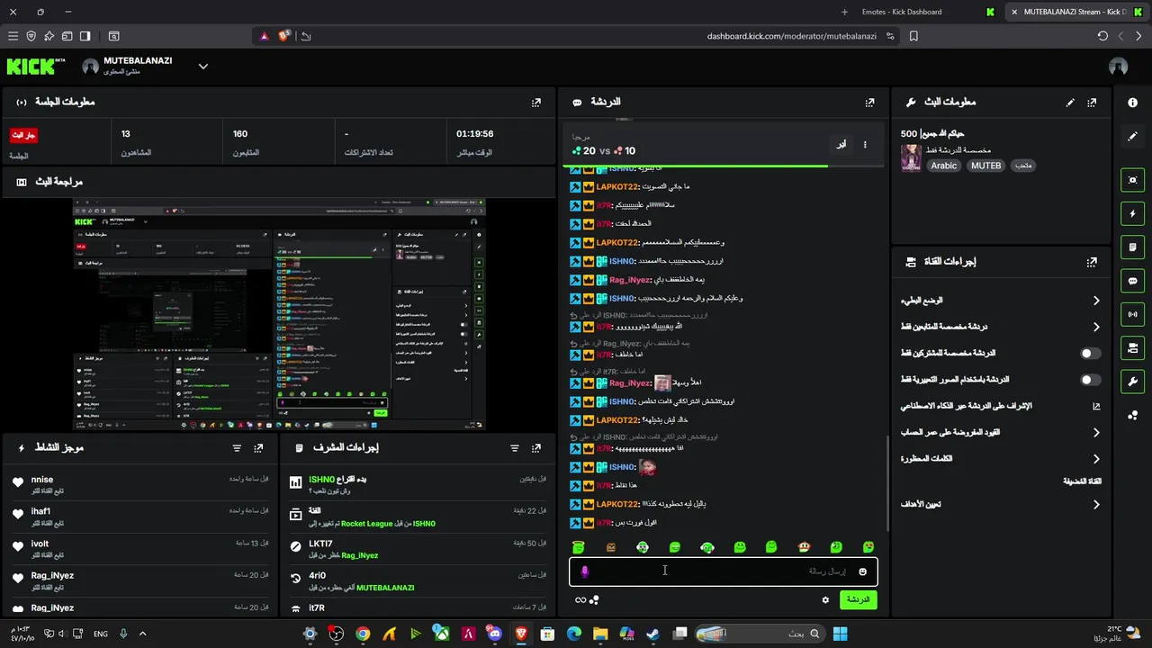This screenshot has height=648, width=1152.
Task: Reload page with browser refresh icon
Action: [x=1102, y=36]
